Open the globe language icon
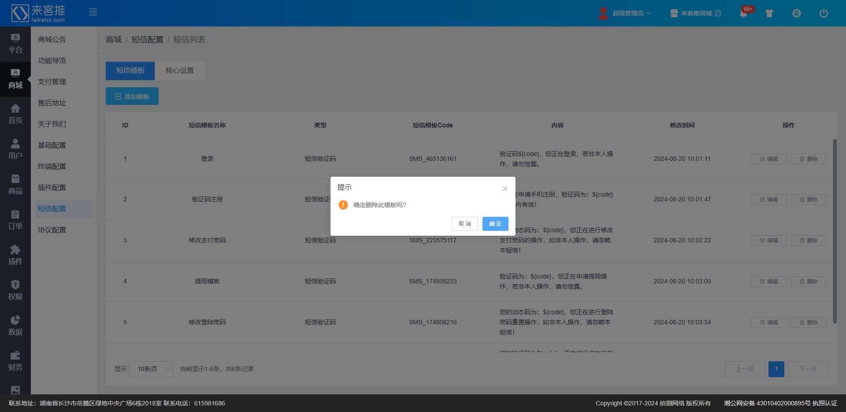This screenshot has height=412, width=846. pos(796,13)
